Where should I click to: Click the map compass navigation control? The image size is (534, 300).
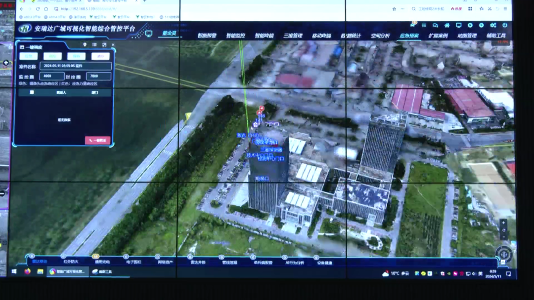tap(503, 254)
